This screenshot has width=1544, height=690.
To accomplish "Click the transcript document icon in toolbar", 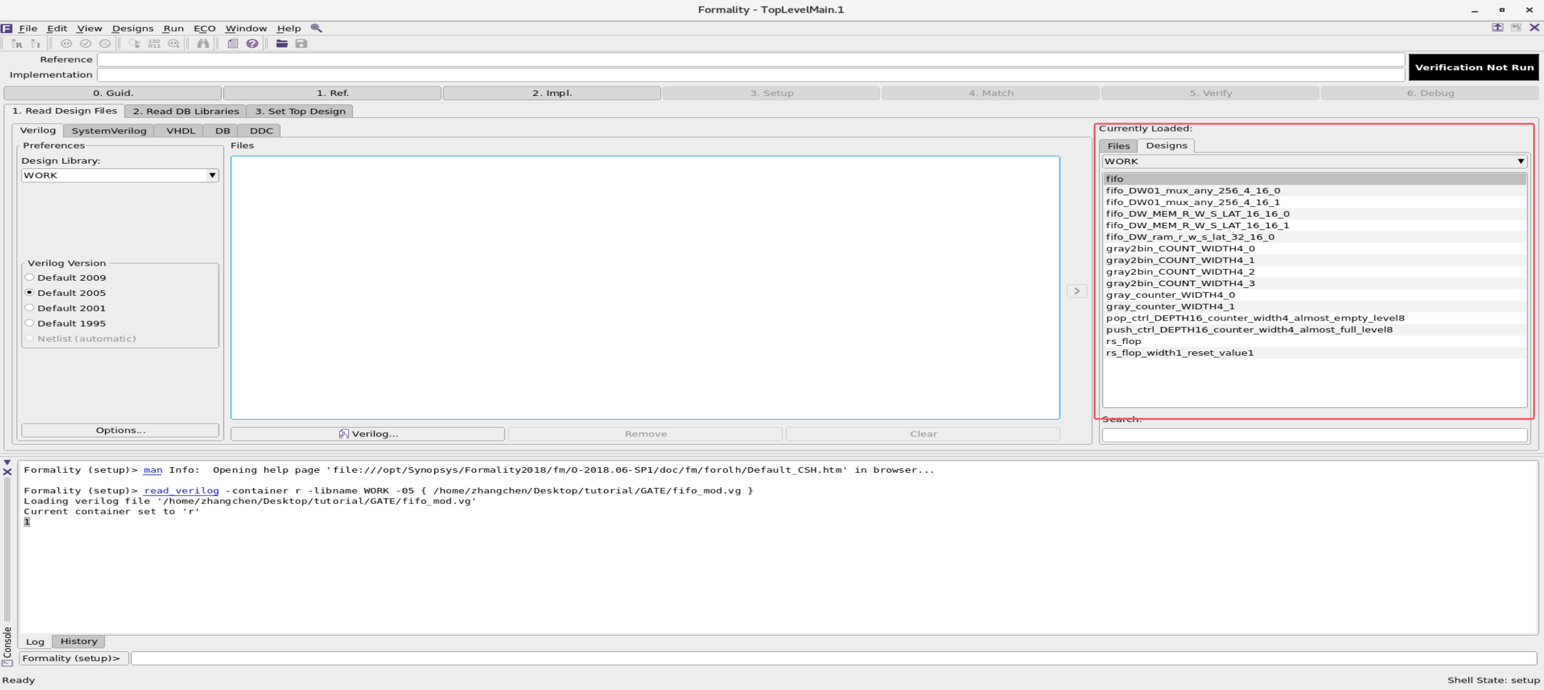I will (233, 43).
